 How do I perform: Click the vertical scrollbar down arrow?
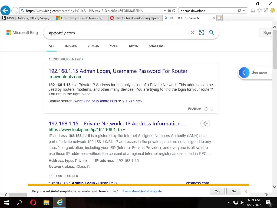click(x=275, y=186)
